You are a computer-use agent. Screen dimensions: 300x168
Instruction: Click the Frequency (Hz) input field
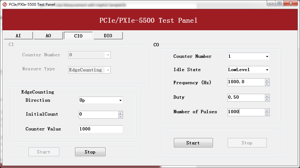246,82
